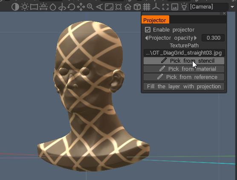Click the water drop icon
Screen dimensions: 237x180
[x=53, y=7]
